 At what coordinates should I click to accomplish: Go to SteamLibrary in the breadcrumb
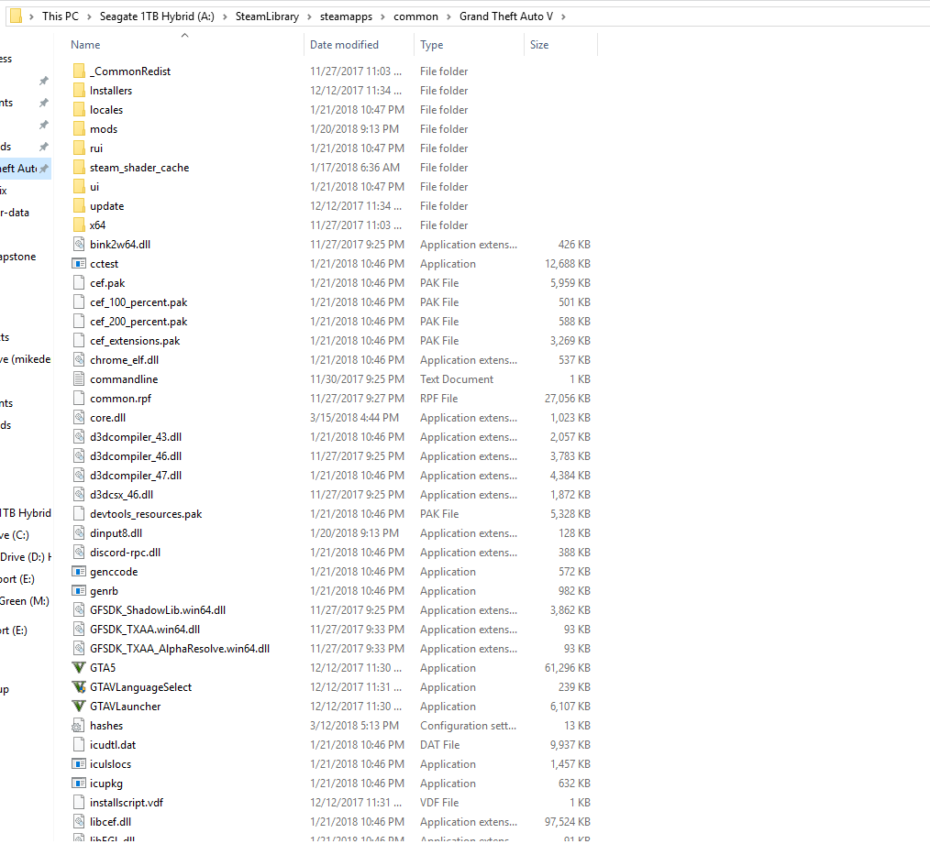pyautogui.click(x=267, y=16)
